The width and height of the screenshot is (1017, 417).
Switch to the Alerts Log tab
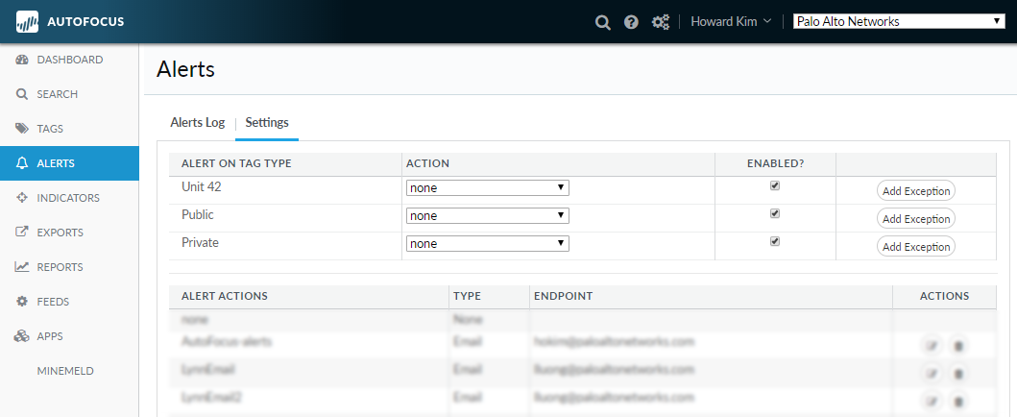[x=197, y=123]
